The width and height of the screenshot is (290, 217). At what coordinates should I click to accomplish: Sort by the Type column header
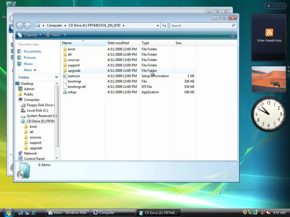pyautogui.click(x=157, y=43)
